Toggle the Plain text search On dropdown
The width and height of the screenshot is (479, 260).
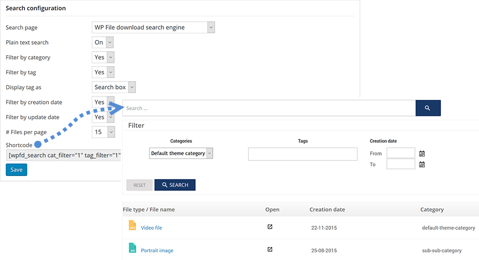103,43
